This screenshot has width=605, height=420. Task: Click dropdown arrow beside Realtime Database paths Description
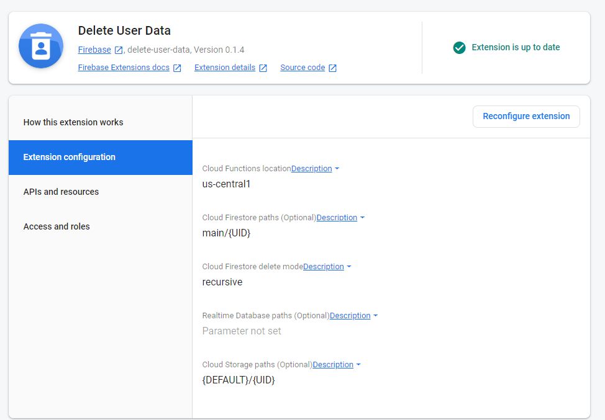375,316
